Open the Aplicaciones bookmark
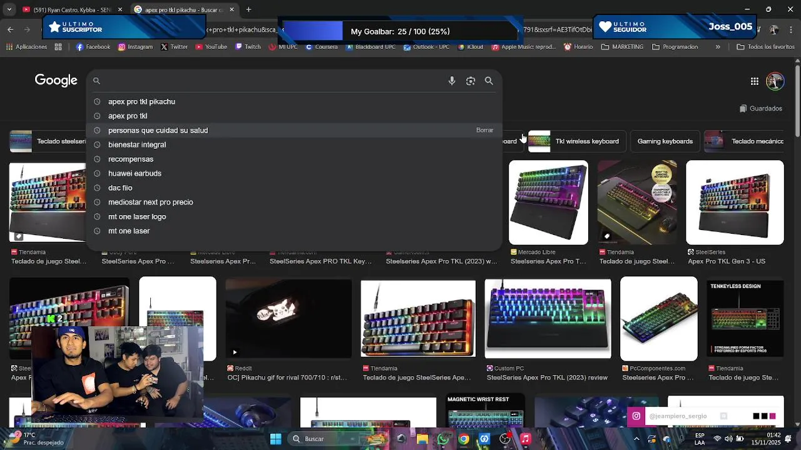Viewport: 801px width, 450px height. tap(26, 47)
